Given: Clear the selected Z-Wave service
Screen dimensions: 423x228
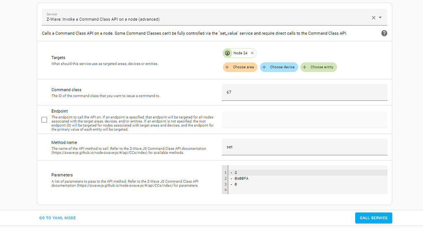Looking at the screenshot, I should [x=373, y=18].
